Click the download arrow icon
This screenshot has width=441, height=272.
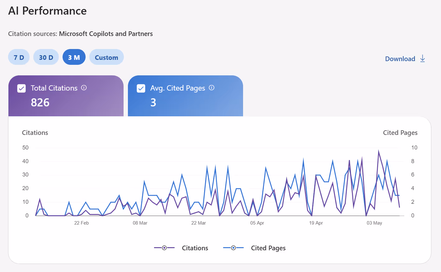tap(422, 58)
